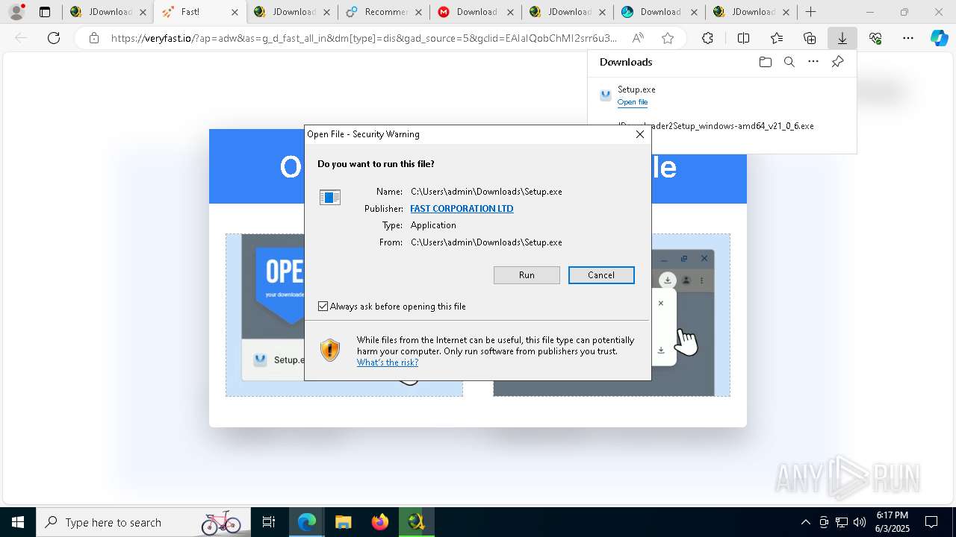This screenshot has height=537, width=956.
Task: Open Firefox from the taskbar
Action: pyautogui.click(x=379, y=522)
